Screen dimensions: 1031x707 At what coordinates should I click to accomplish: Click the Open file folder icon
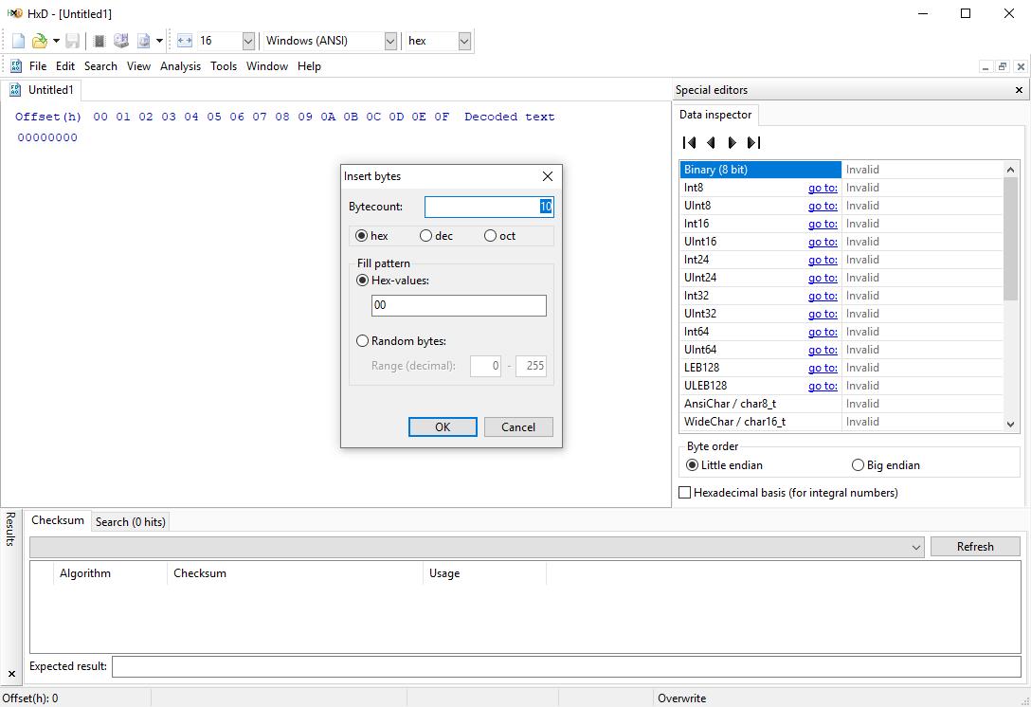tap(39, 41)
